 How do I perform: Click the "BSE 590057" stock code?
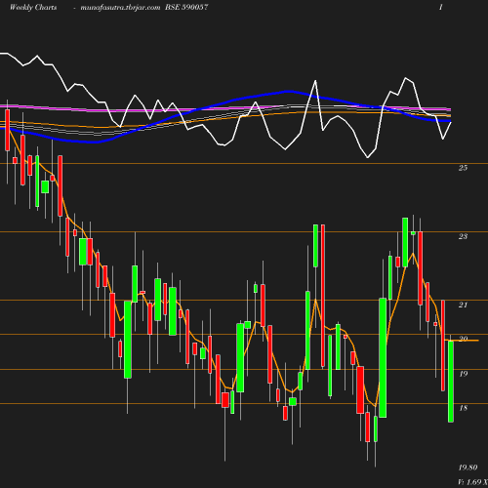[186, 7]
